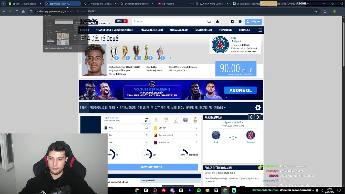Open OYUNLAR menu
Image resolution: width=345 pixels, height=194 pixels.
[x=244, y=30]
